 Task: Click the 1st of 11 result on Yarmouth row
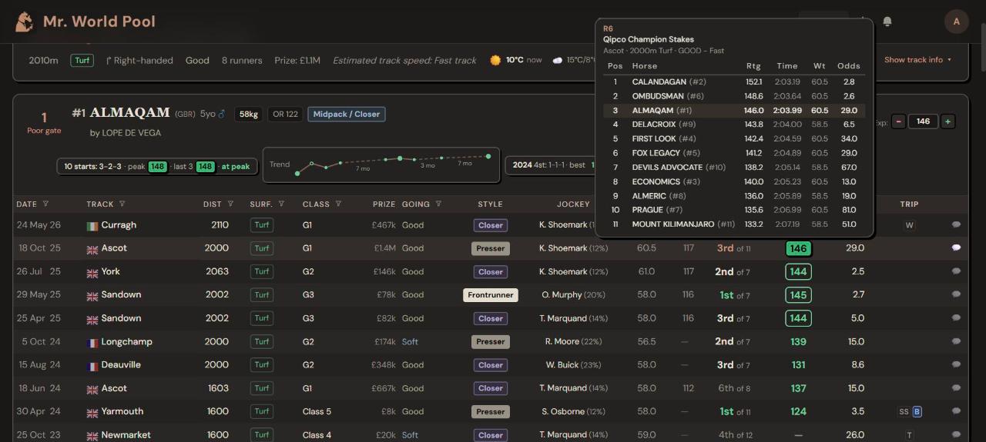tap(733, 412)
